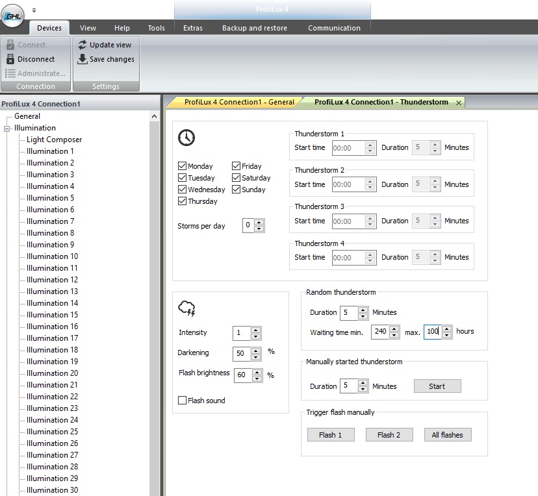Toggle the Friday checkbox
538x496 pixels.
pos(236,166)
